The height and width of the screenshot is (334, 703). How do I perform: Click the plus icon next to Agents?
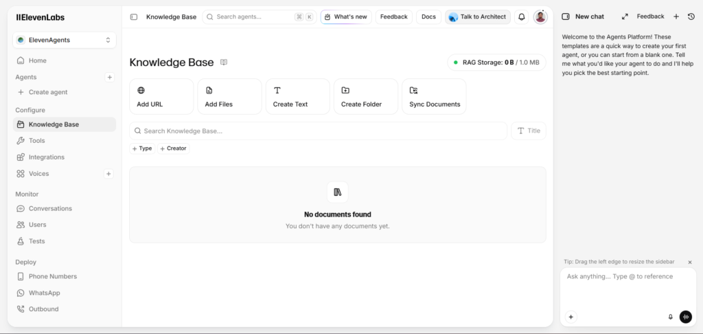(109, 77)
